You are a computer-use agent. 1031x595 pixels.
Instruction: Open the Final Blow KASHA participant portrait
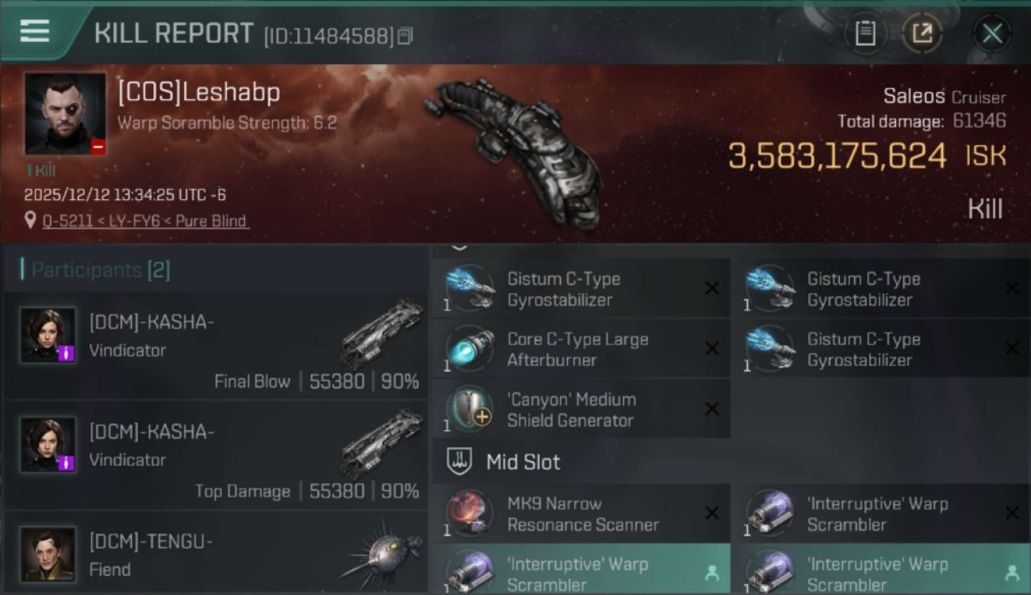(48, 335)
